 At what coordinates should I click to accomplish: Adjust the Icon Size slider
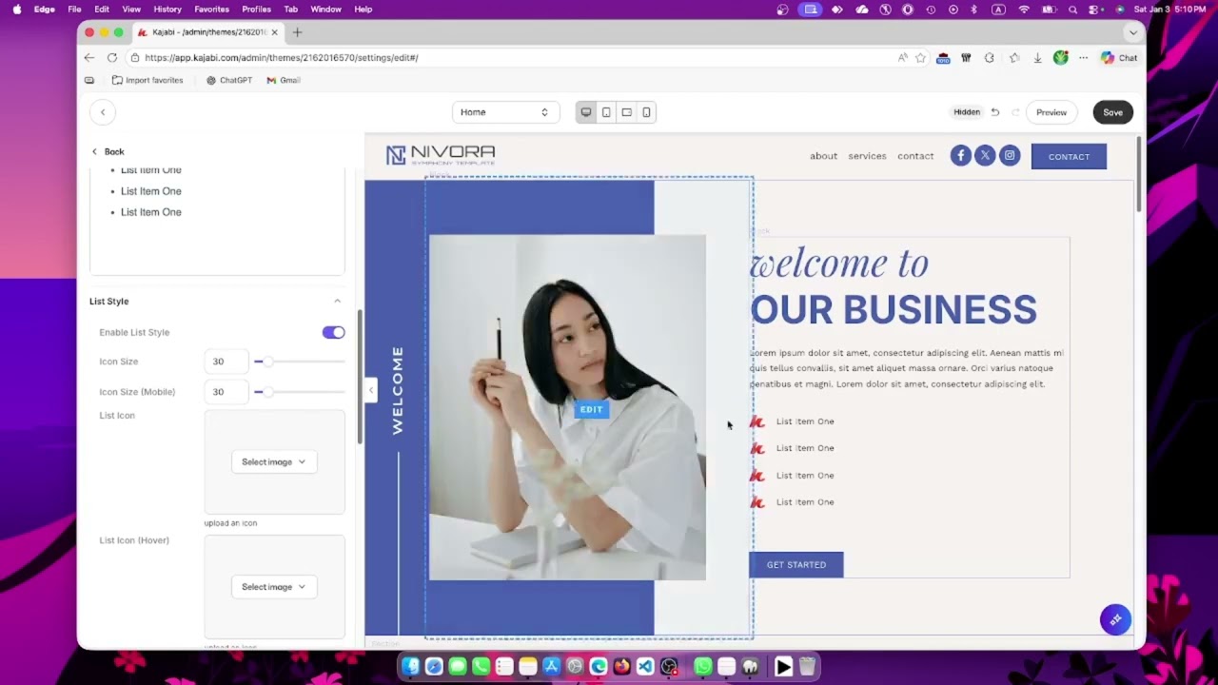pos(299,362)
